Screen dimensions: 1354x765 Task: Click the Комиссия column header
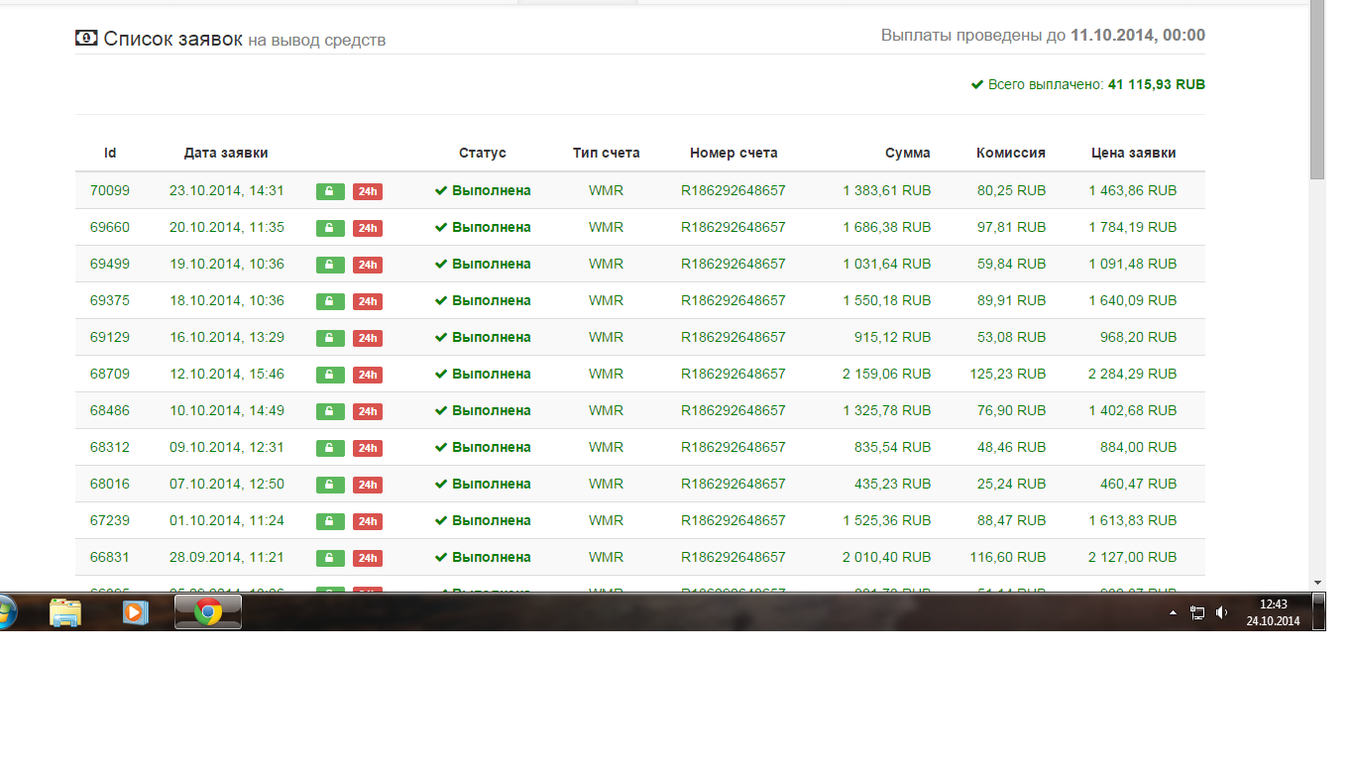tap(1011, 153)
